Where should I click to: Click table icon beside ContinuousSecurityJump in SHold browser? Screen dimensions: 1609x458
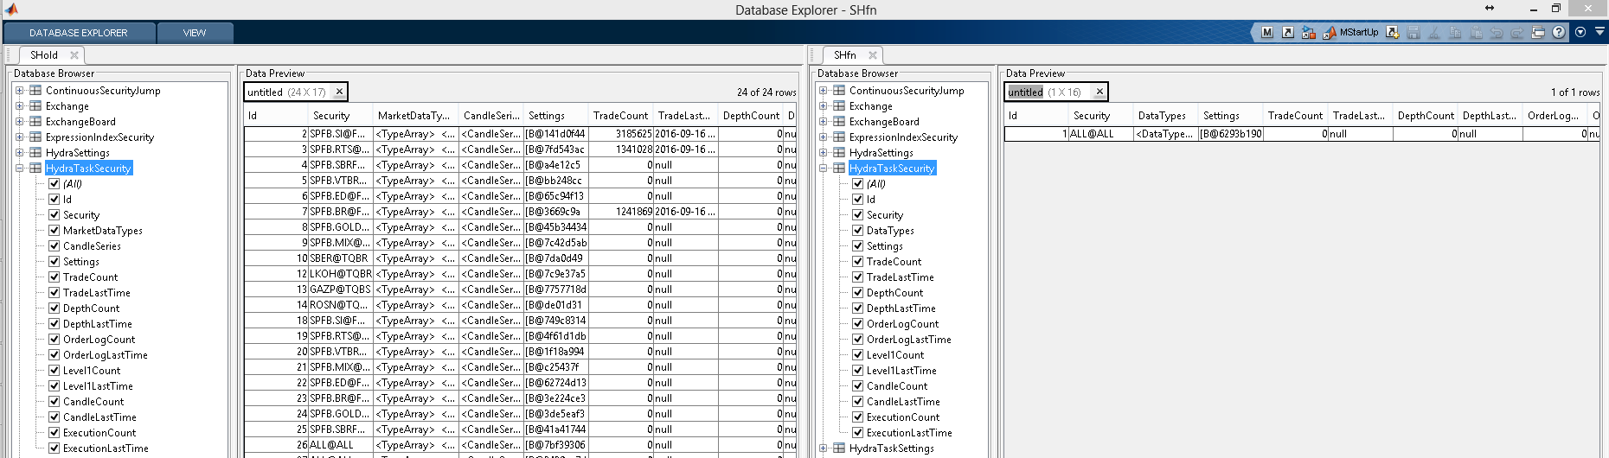pyautogui.click(x=35, y=90)
